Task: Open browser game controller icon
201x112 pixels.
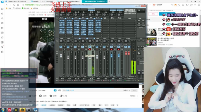Action: (176, 5)
